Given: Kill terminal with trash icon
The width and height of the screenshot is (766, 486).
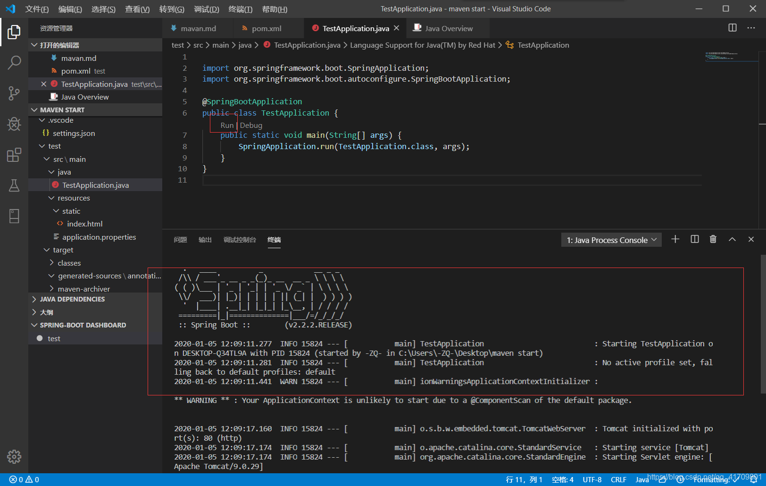Looking at the screenshot, I should point(713,239).
